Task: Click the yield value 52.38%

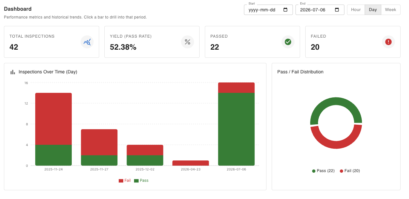Action: pos(123,47)
